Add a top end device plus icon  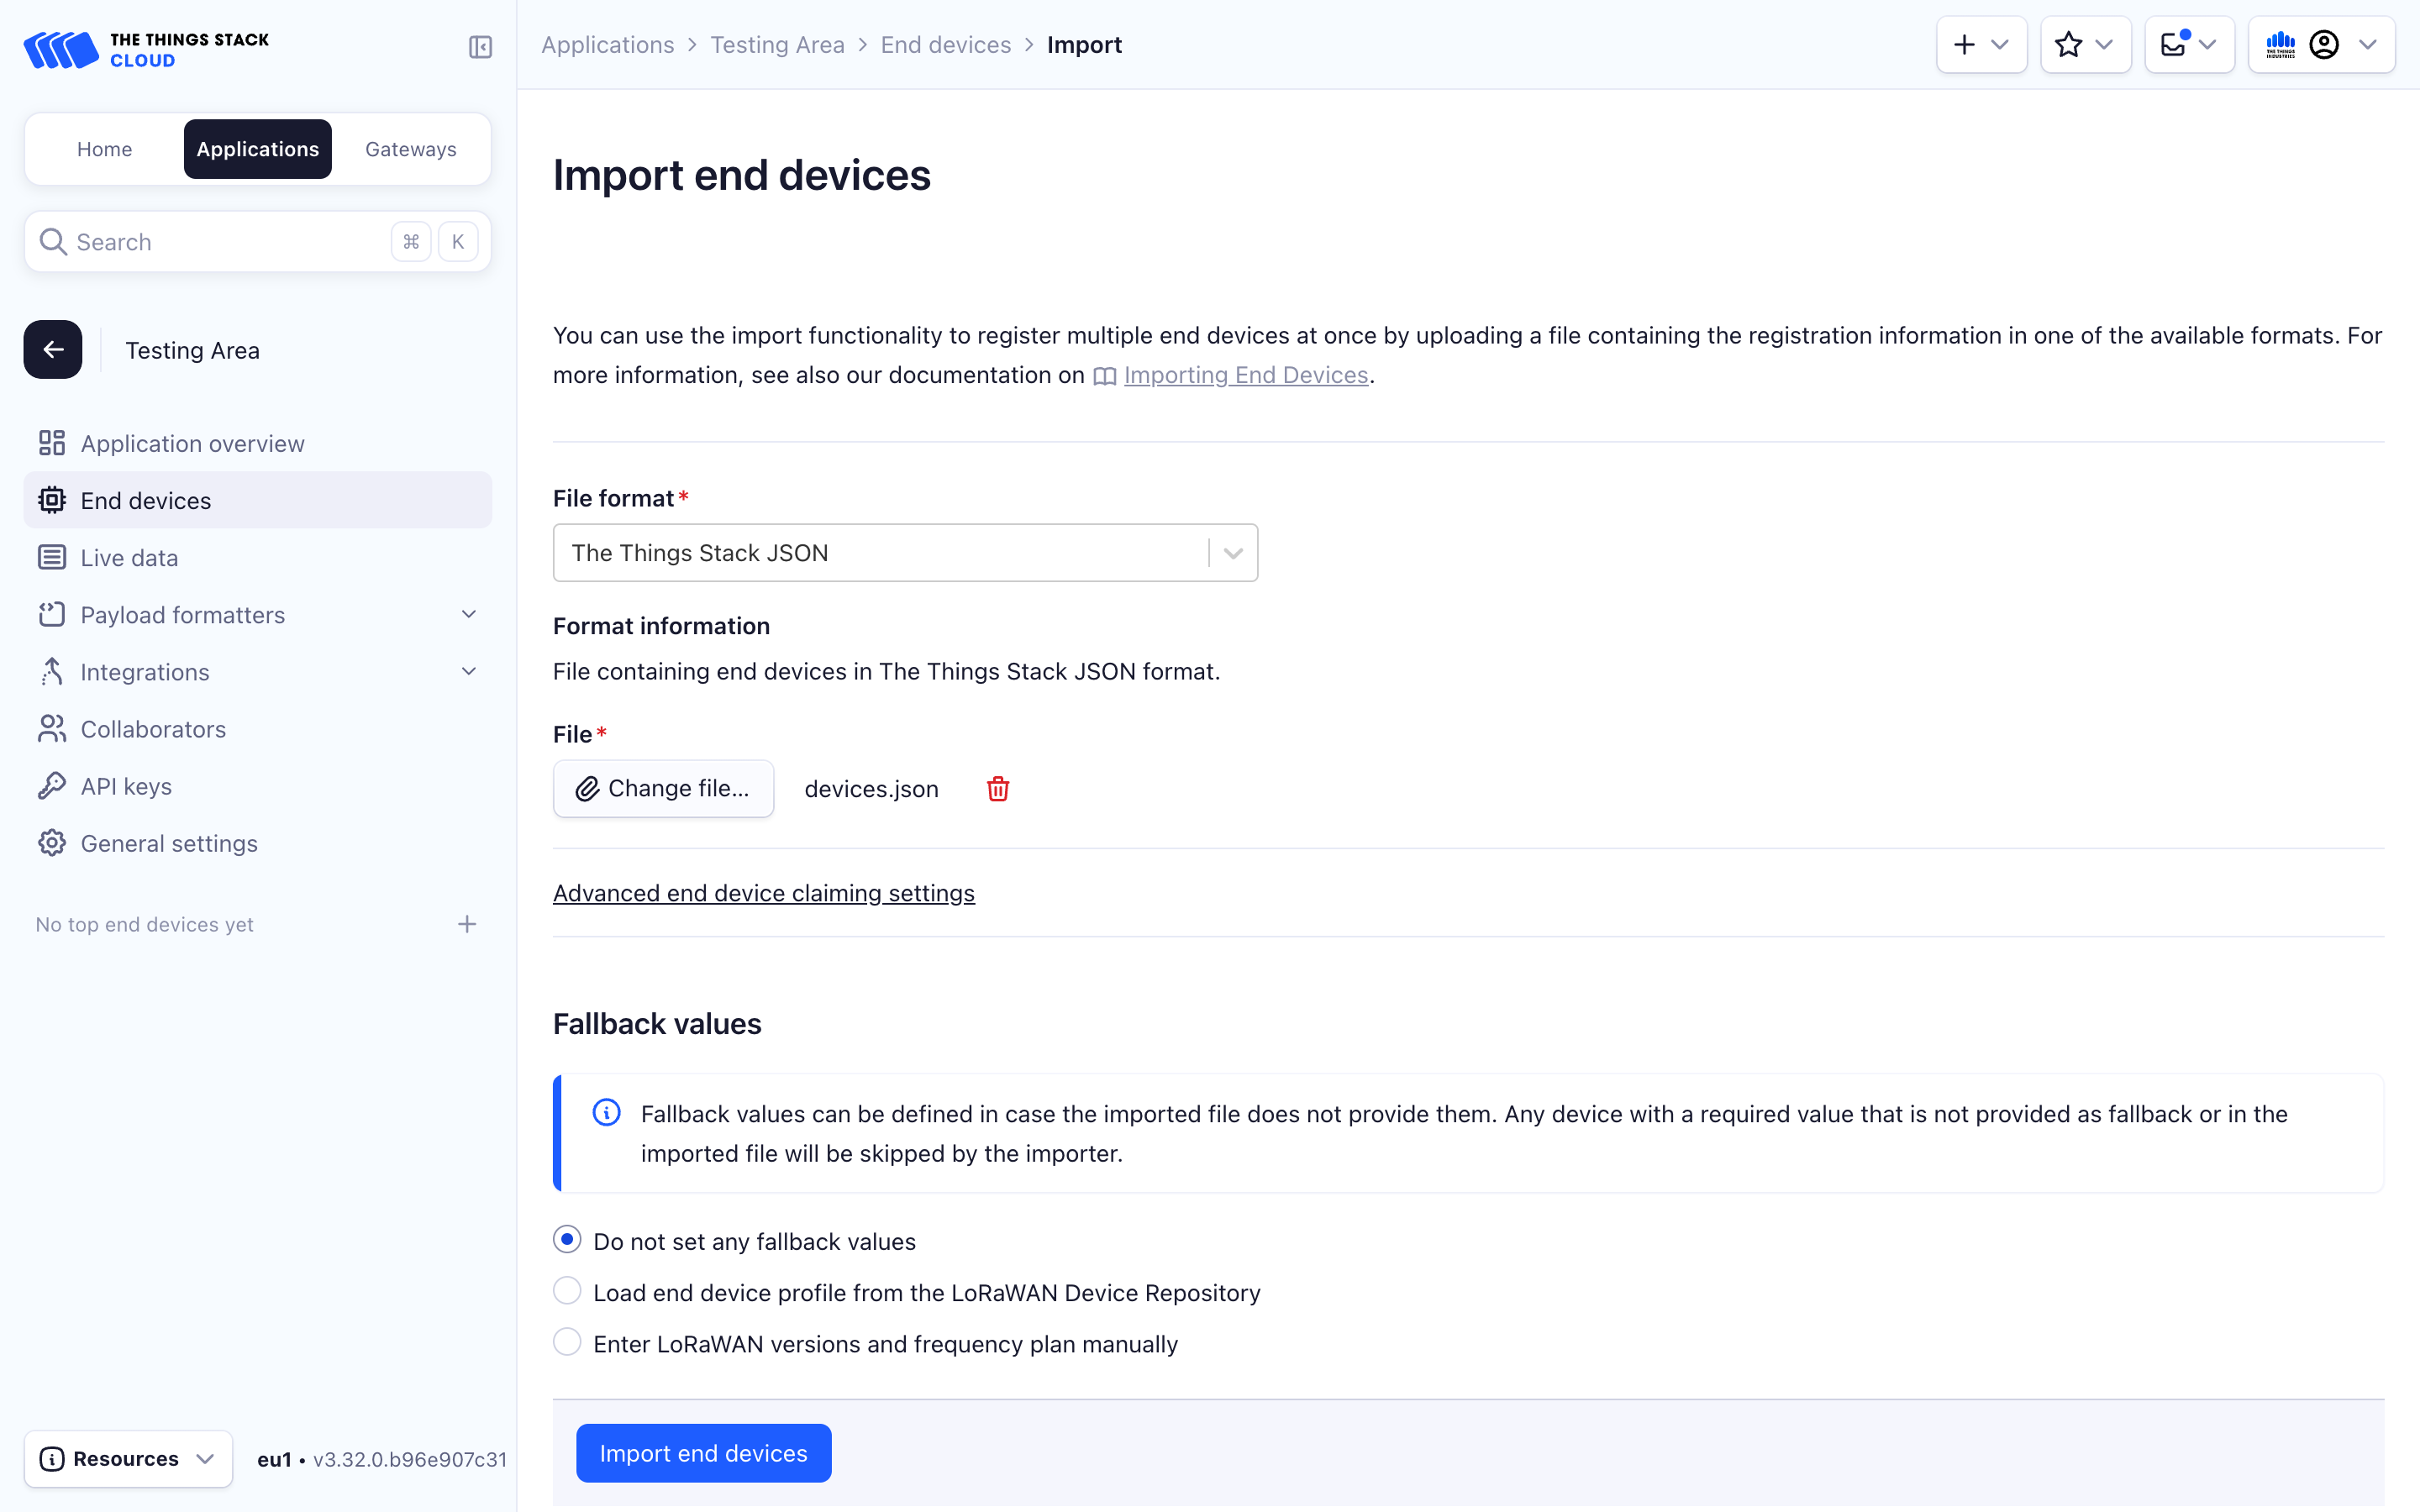tap(467, 924)
